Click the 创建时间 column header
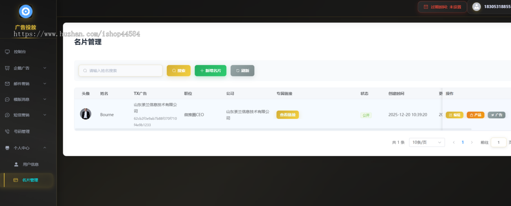This screenshot has width=511, height=206. tap(396, 93)
